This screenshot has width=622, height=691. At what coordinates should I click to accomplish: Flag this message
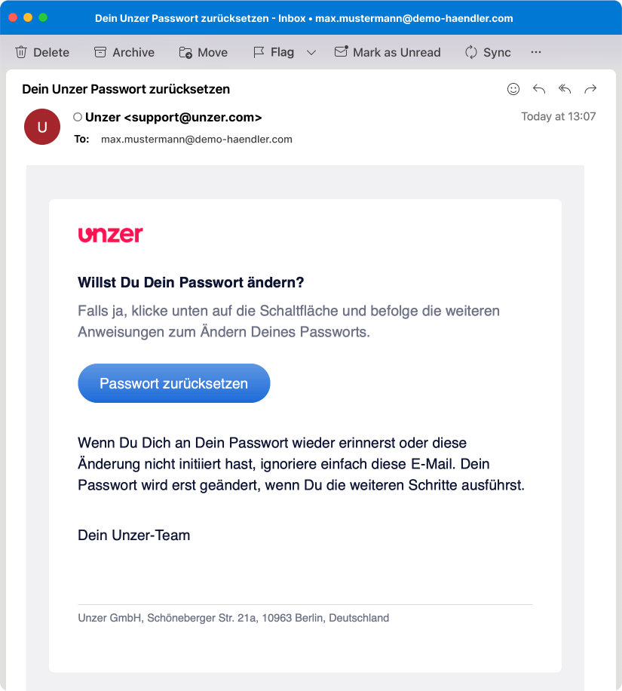click(x=273, y=52)
